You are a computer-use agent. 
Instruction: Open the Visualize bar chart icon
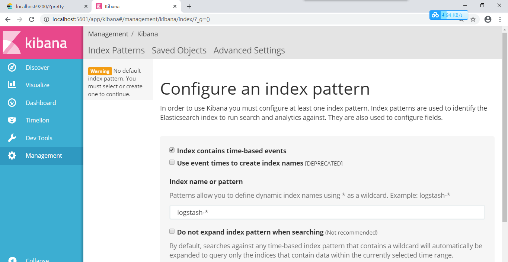(12, 85)
